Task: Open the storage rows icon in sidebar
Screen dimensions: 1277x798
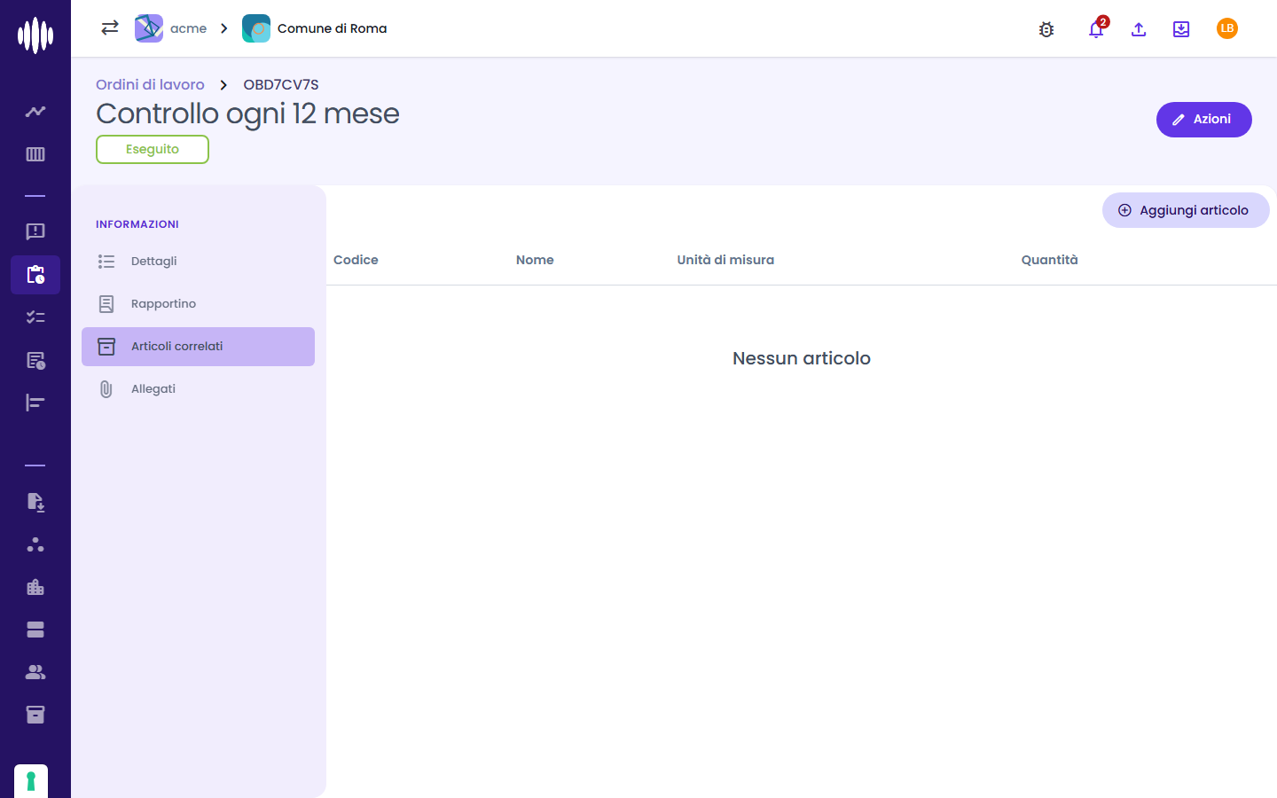Action: click(x=35, y=630)
